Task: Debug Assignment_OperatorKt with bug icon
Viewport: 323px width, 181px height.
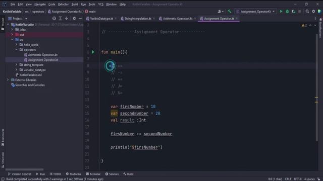Action: point(287,12)
